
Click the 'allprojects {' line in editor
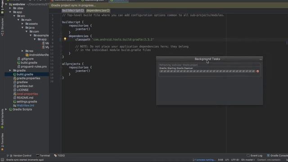click(x=73, y=64)
